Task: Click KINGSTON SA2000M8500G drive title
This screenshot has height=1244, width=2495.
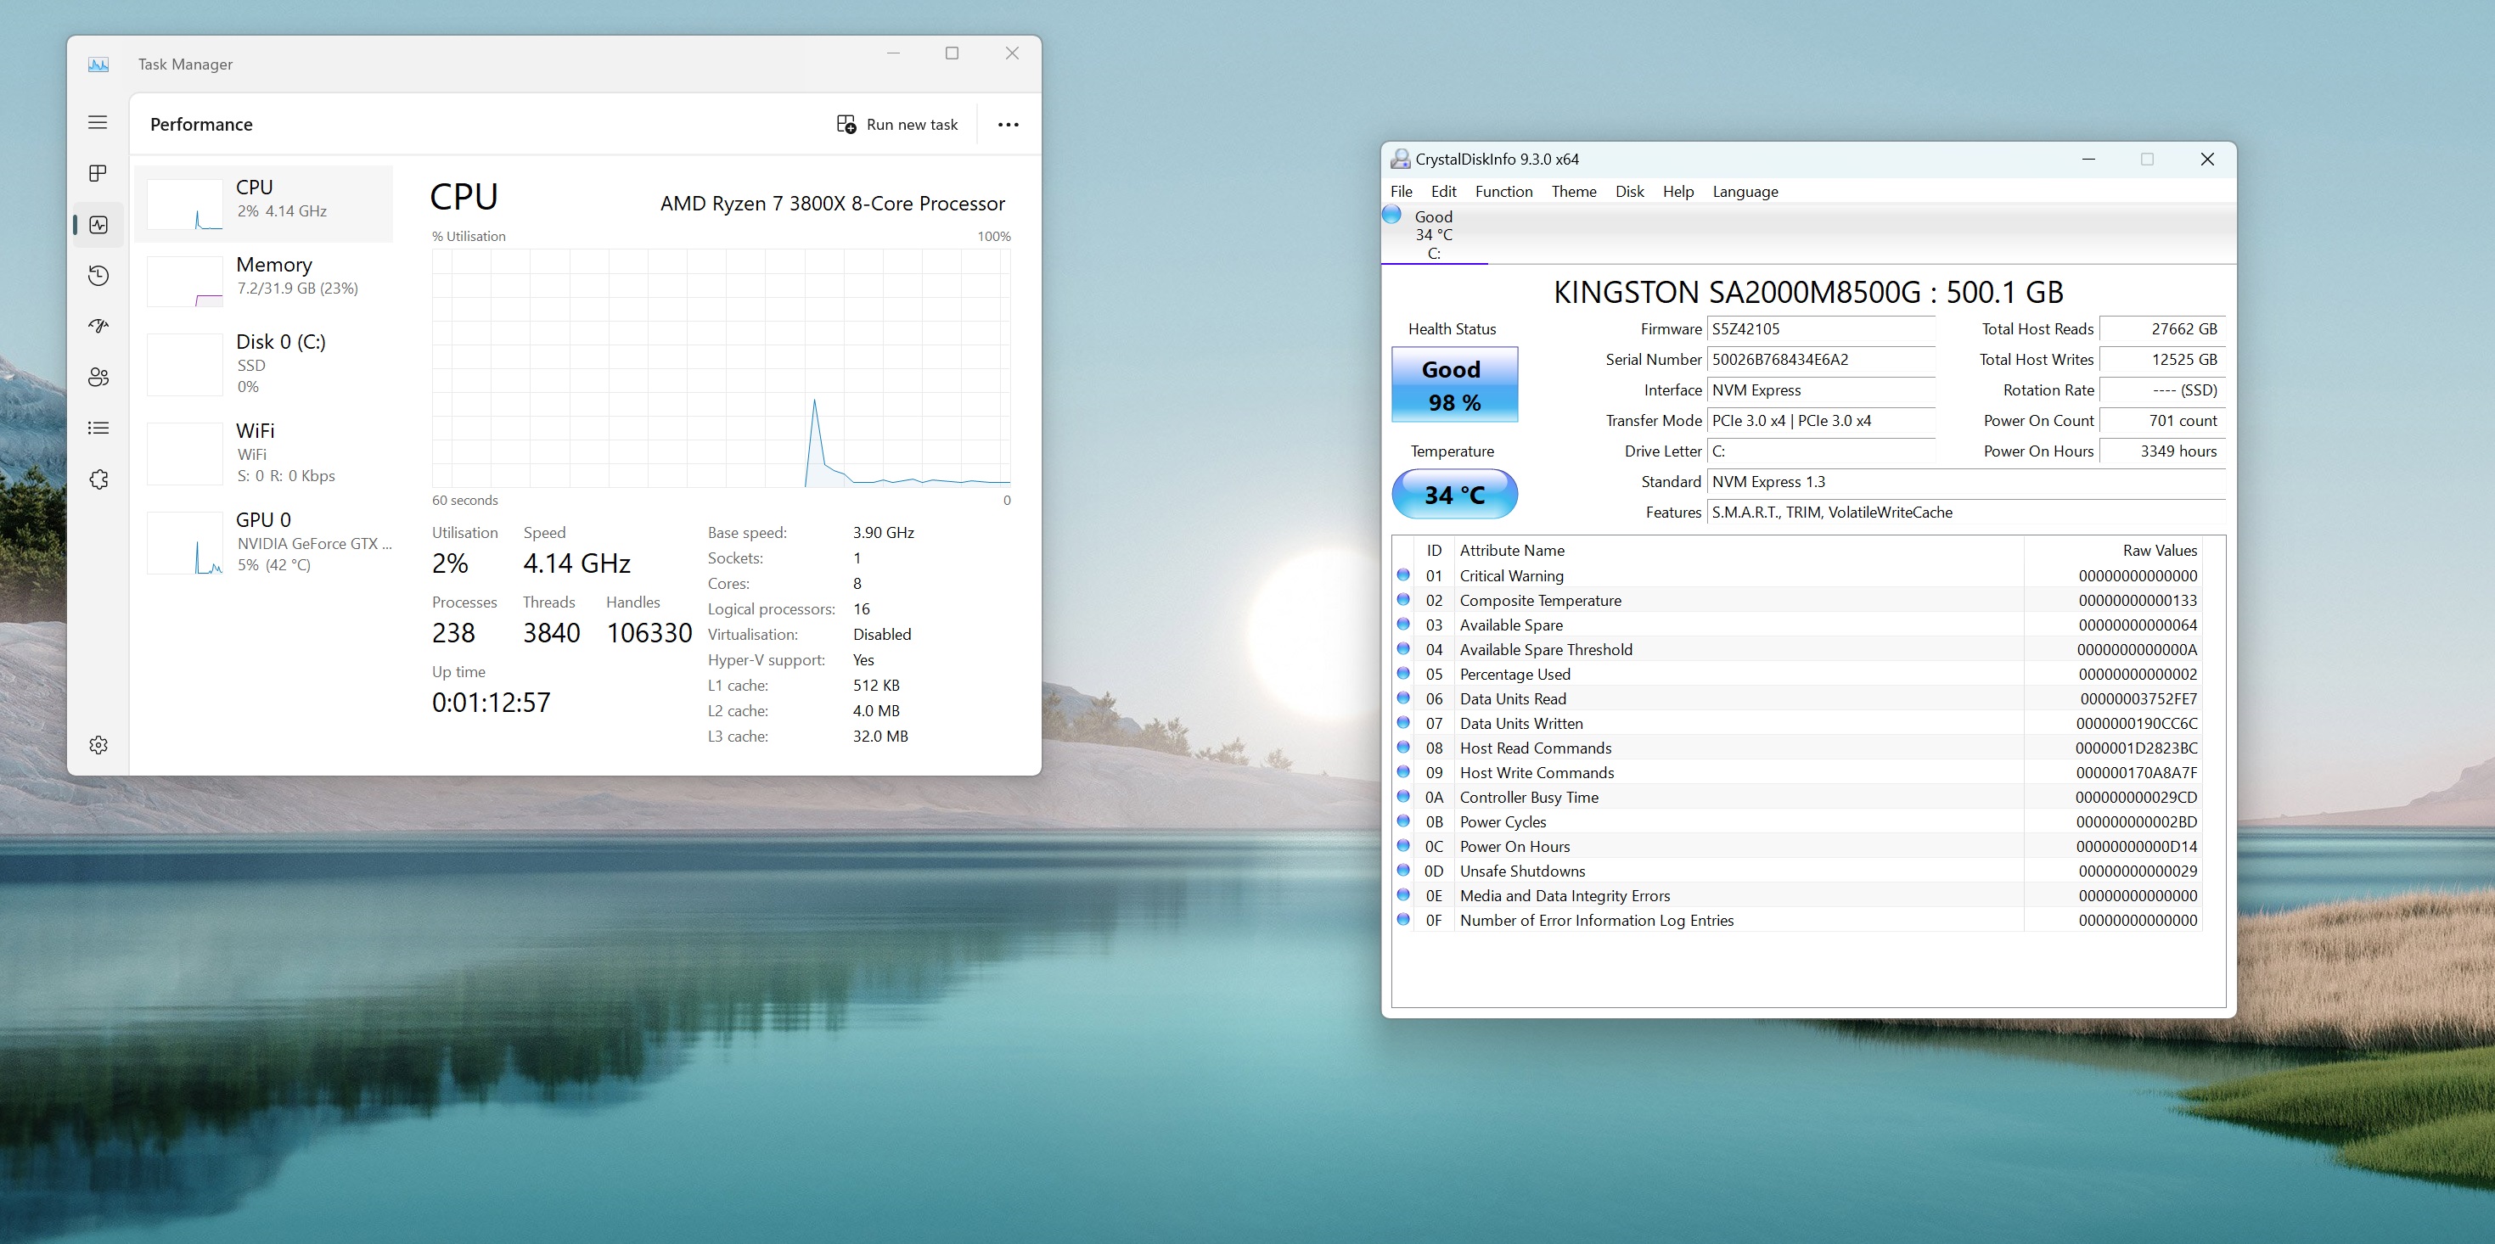Action: pyautogui.click(x=1808, y=293)
